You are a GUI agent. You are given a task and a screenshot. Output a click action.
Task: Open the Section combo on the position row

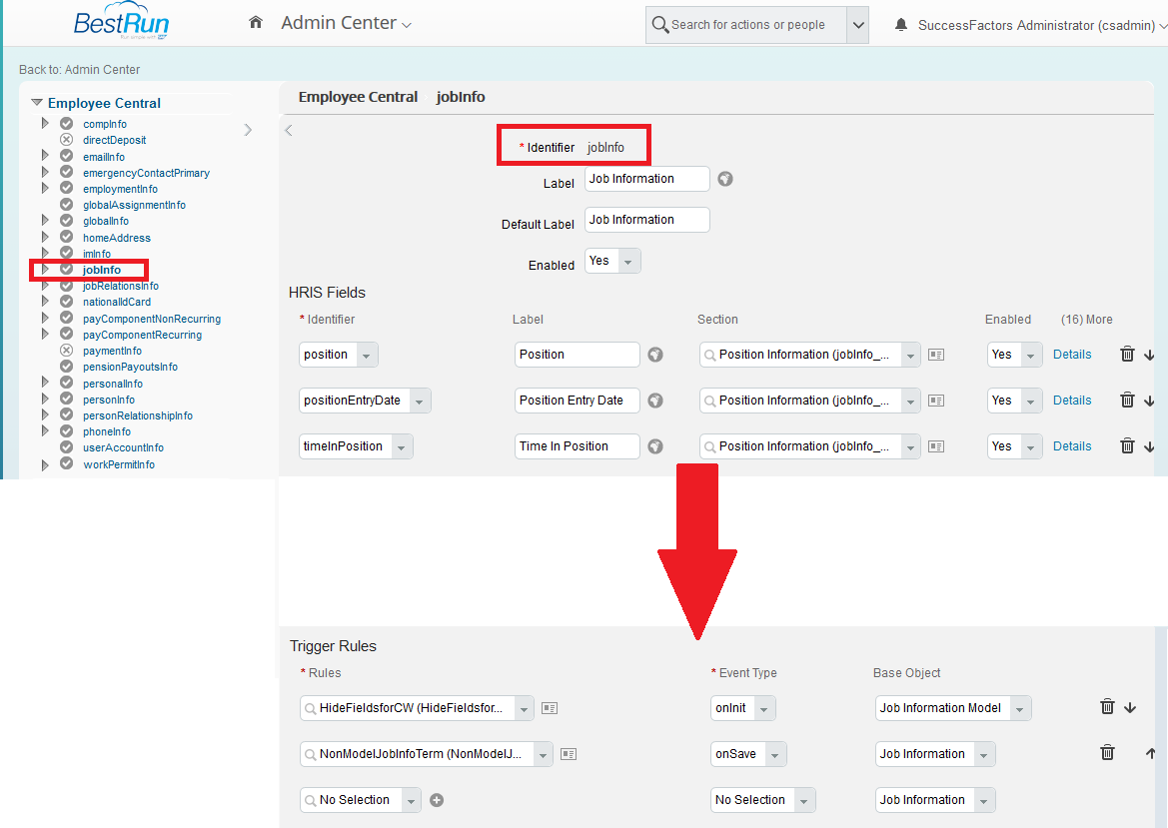click(x=809, y=356)
